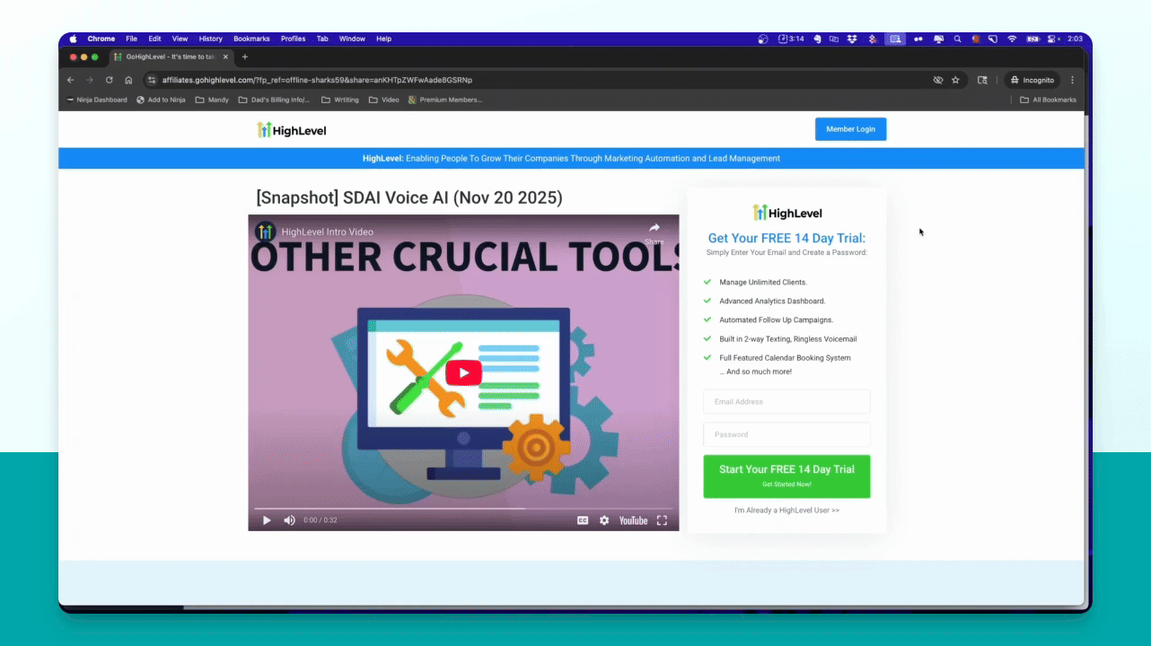
Task: Open a new tab with the plus button
Action: [x=245, y=57]
